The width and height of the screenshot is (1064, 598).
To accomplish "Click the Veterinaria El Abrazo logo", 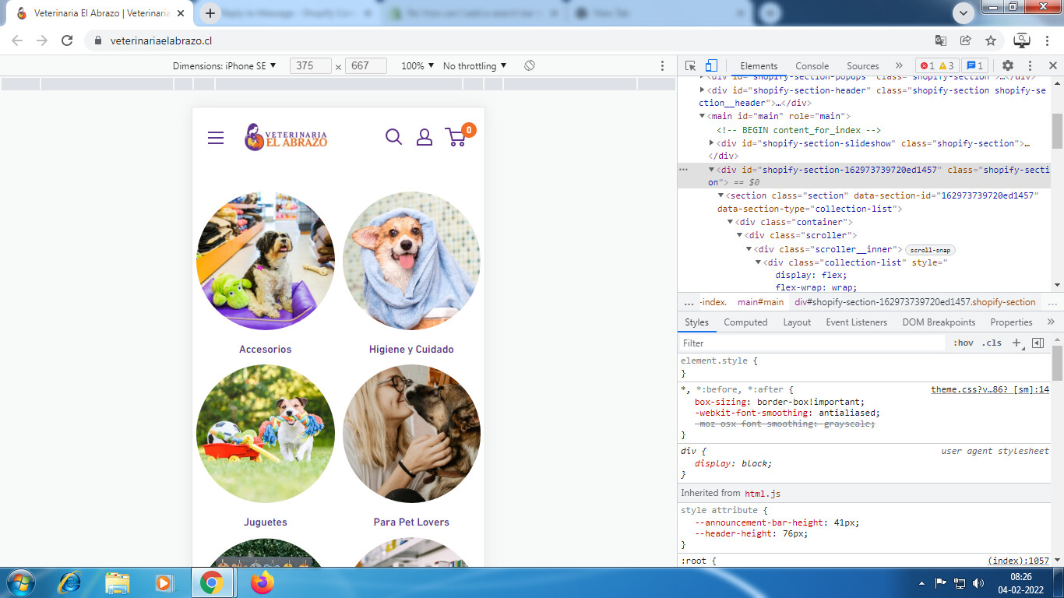I will (286, 137).
